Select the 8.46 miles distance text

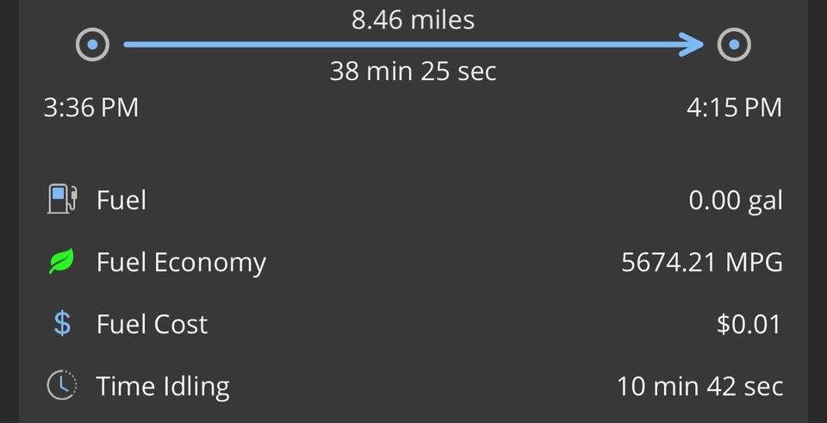[x=413, y=19]
